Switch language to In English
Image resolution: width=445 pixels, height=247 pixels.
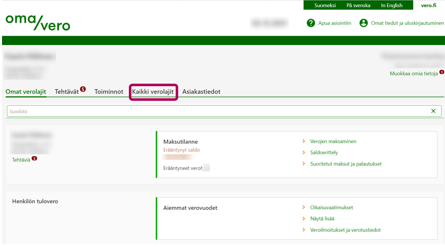coord(391,6)
